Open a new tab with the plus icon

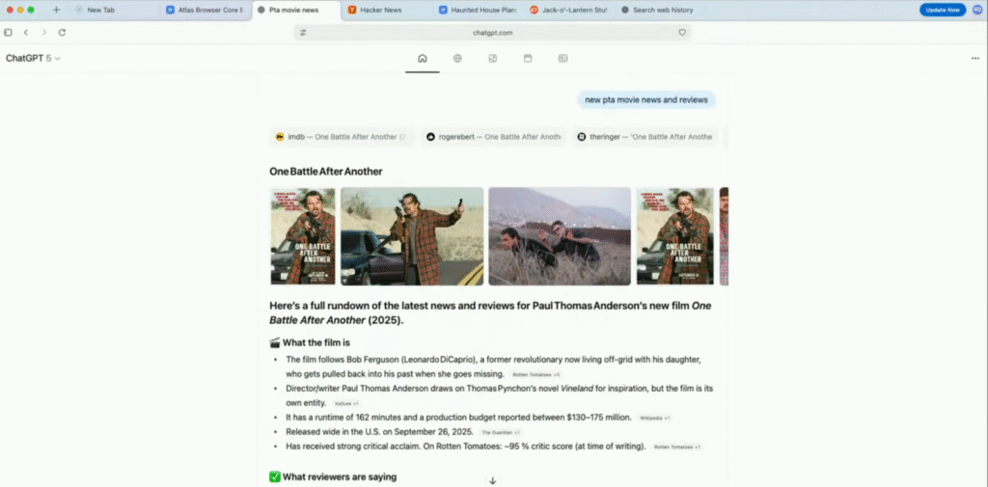pyautogui.click(x=56, y=10)
